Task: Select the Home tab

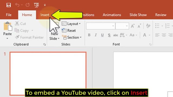Action: click(27, 15)
